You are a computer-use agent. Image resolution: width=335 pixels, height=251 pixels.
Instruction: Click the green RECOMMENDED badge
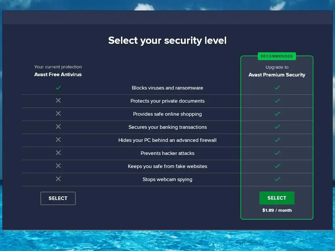click(277, 56)
